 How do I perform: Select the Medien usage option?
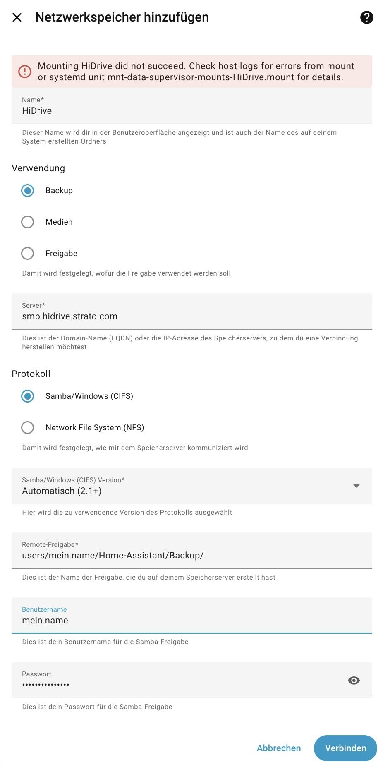pos(28,222)
